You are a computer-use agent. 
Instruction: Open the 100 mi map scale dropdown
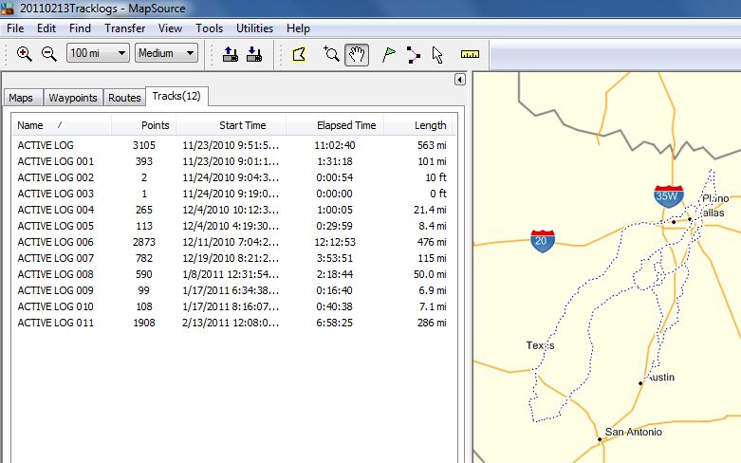(x=98, y=53)
